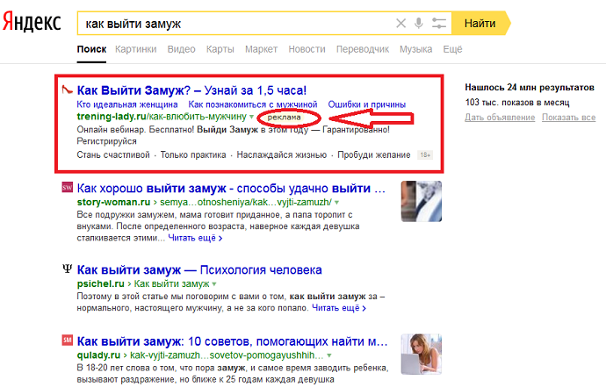The image size is (606, 387).
Task: Open dropdown arrow beside psichel.ru breadcrumb
Action: 213,285
